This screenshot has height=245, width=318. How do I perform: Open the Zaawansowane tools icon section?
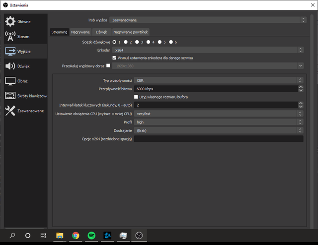tap(10, 111)
